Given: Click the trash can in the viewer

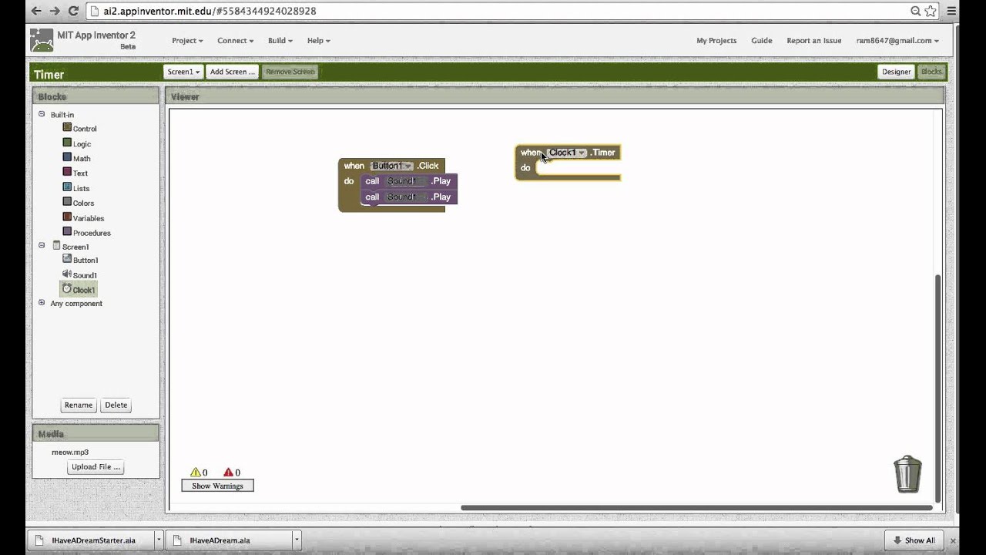Looking at the screenshot, I should [907, 474].
